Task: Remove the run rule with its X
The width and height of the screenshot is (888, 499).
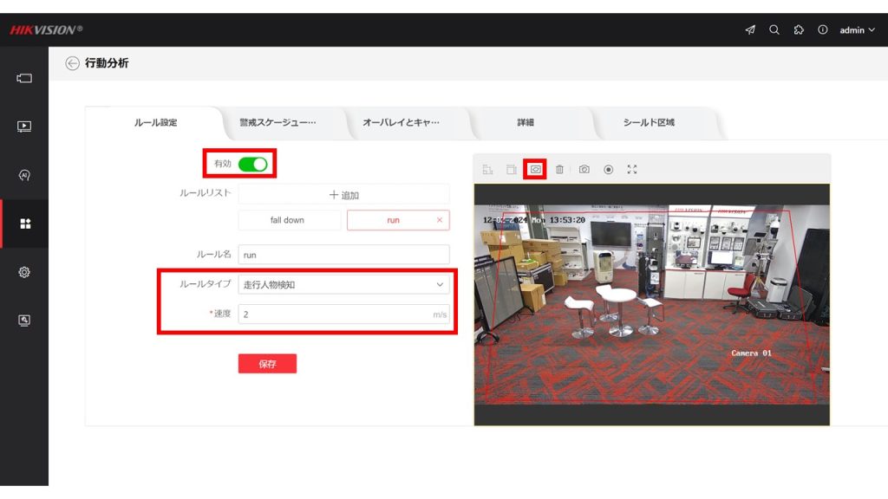Action: click(x=439, y=220)
